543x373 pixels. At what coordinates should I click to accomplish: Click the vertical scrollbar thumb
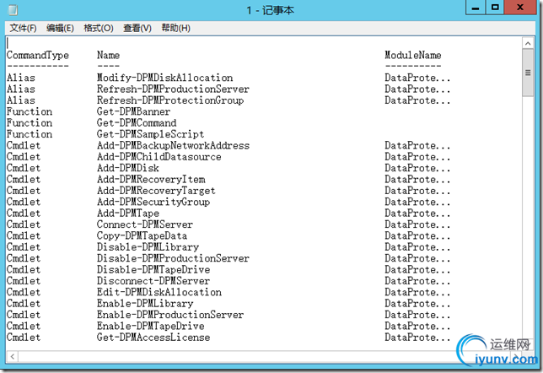tap(528, 73)
